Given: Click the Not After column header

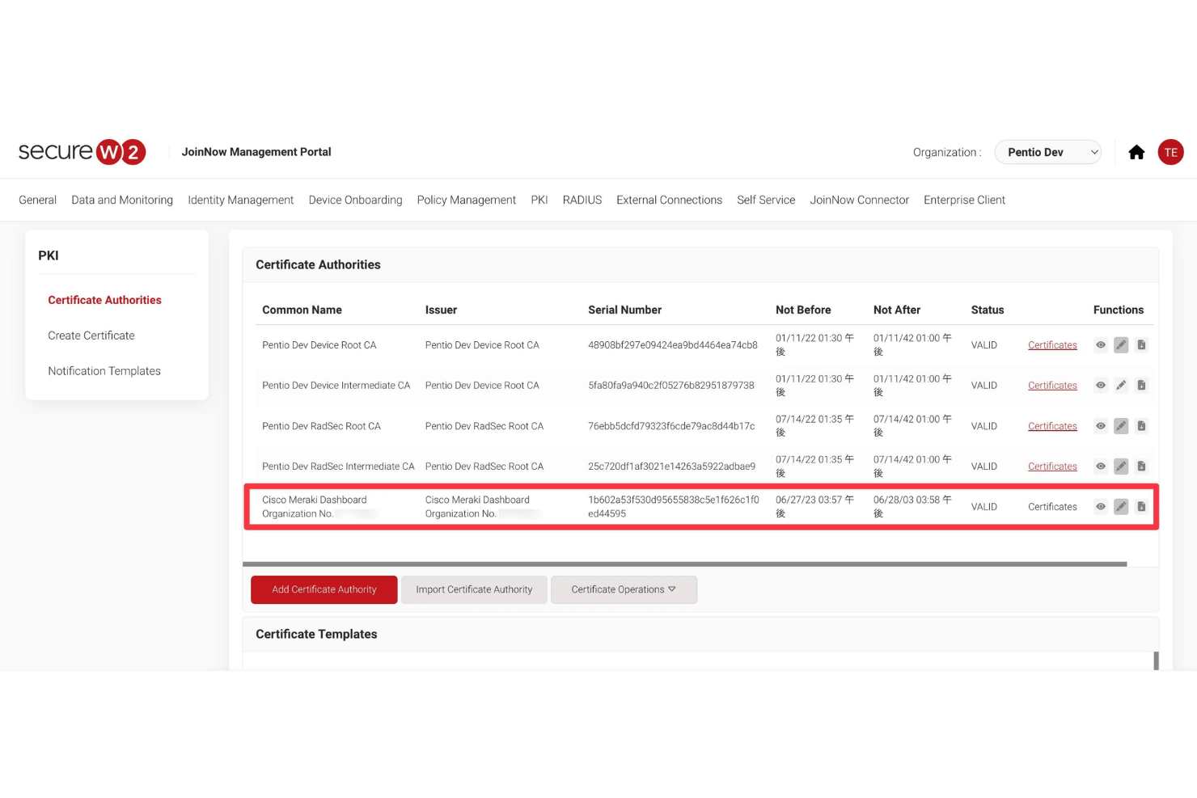Looking at the screenshot, I should coord(897,310).
